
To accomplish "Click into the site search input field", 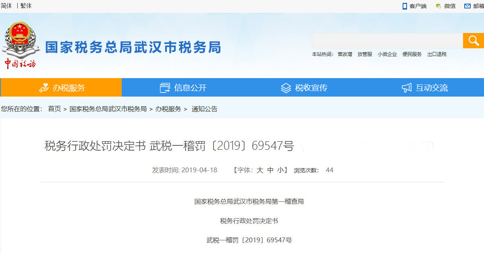I will click(387, 41).
